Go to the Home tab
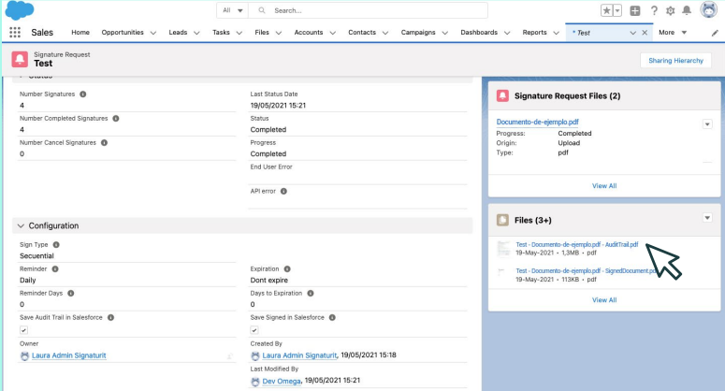The image size is (725, 391). (80, 33)
